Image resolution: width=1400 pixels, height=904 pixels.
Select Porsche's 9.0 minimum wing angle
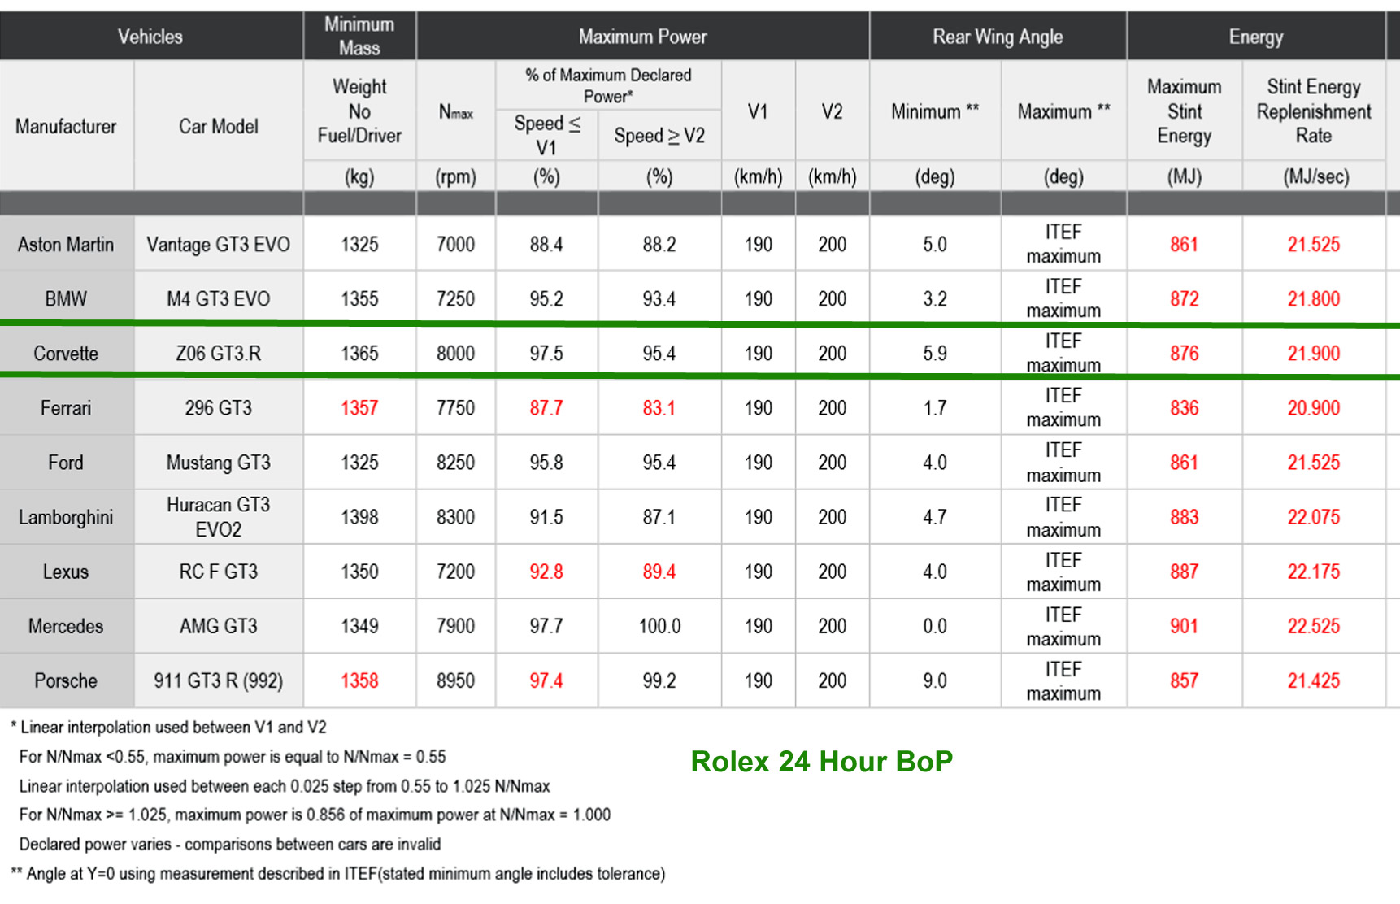click(x=935, y=680)
